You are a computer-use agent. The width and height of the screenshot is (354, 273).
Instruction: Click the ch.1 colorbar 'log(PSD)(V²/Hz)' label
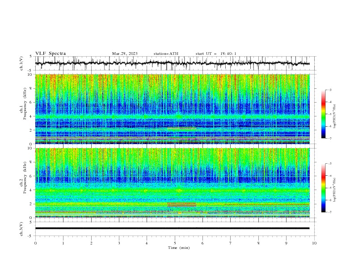334,116
